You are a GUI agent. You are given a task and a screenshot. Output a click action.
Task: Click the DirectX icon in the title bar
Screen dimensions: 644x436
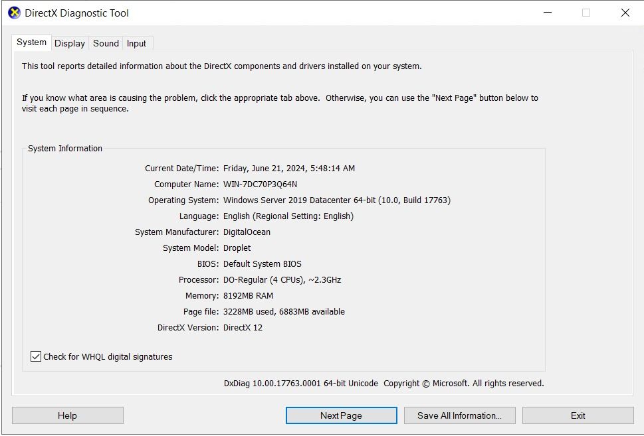(x=14, y=13)
